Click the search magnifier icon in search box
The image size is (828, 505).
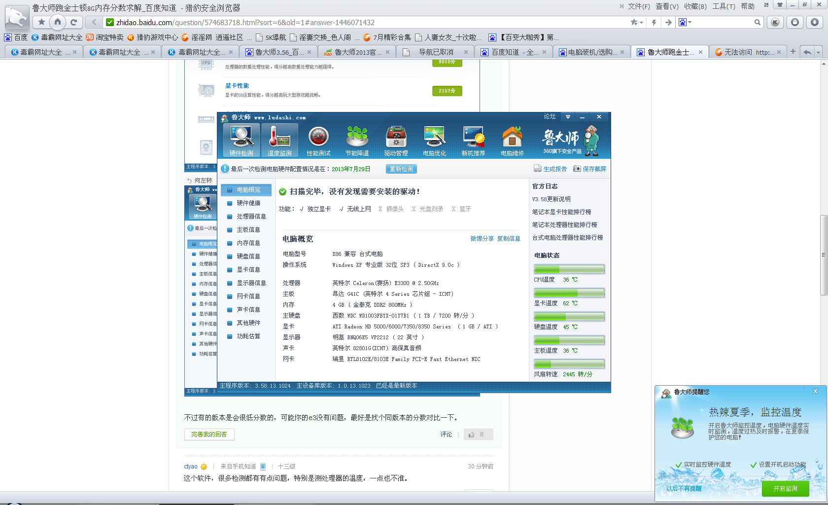[x=758, y=22]
